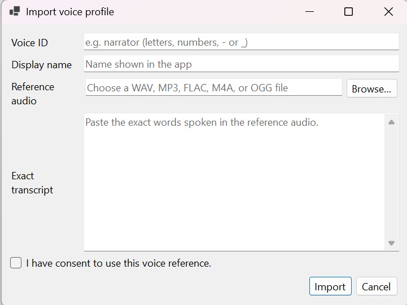Screen dimensions: 407x305
Task: Click the 'Import voice profile' window title
Action: coord(70,12)
